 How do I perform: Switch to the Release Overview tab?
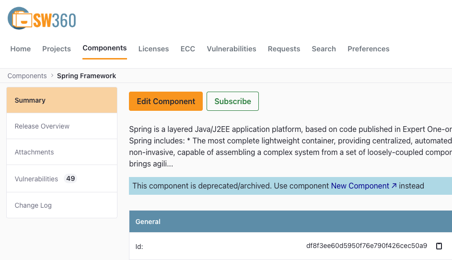point(62,126)
